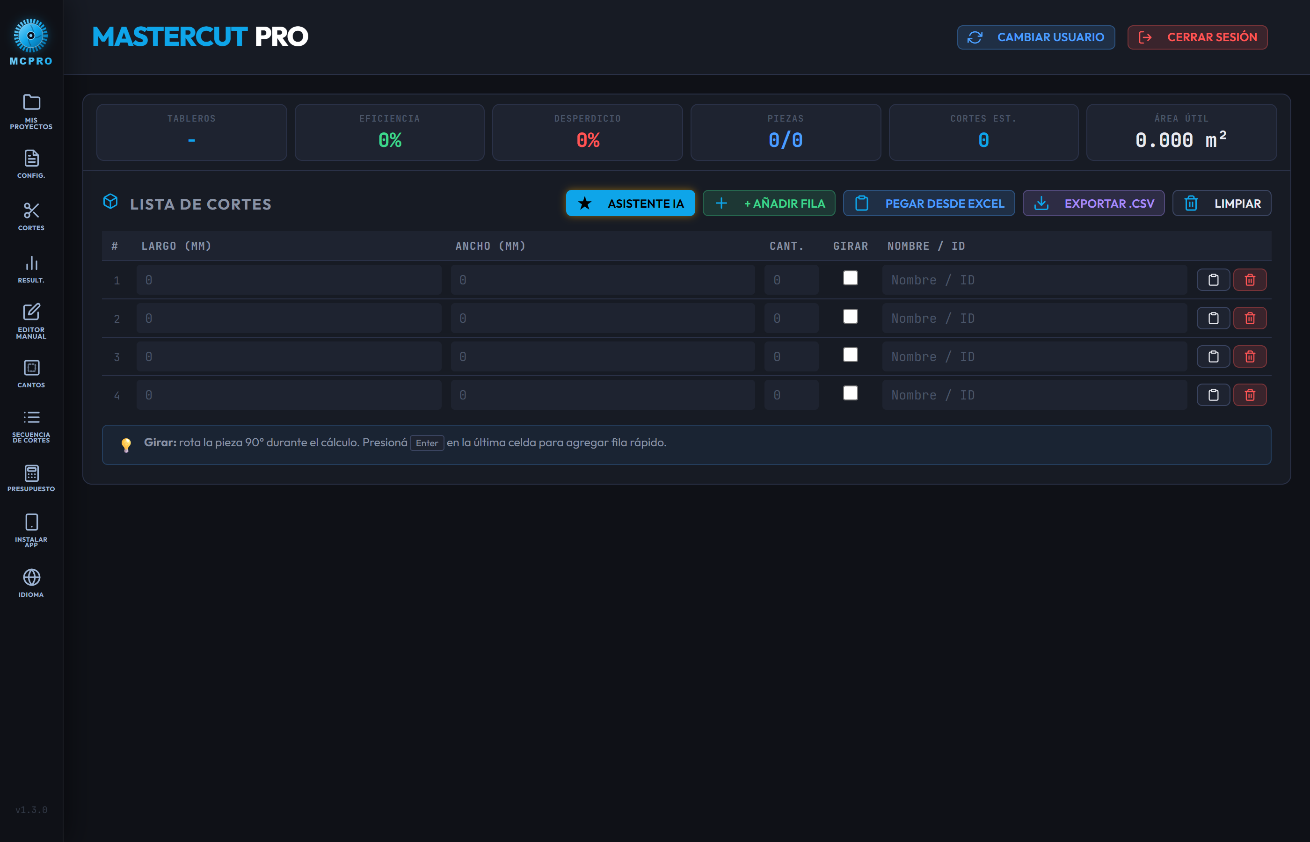Launch the Asistente IA button
Viewport: 1310px width, 842px height.
coord(630,203)
